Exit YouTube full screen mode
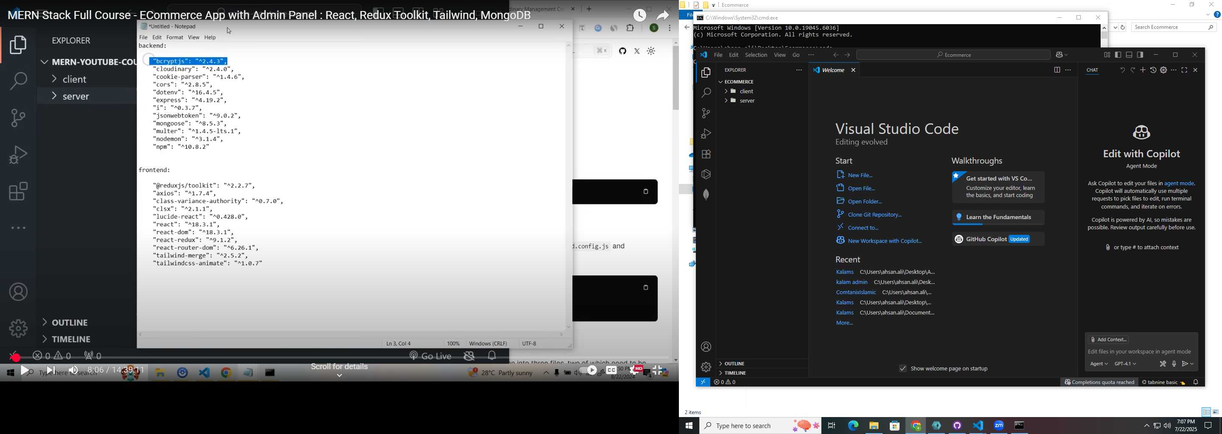Viewport: 1222px width, 434px height. tap(658, 370)
